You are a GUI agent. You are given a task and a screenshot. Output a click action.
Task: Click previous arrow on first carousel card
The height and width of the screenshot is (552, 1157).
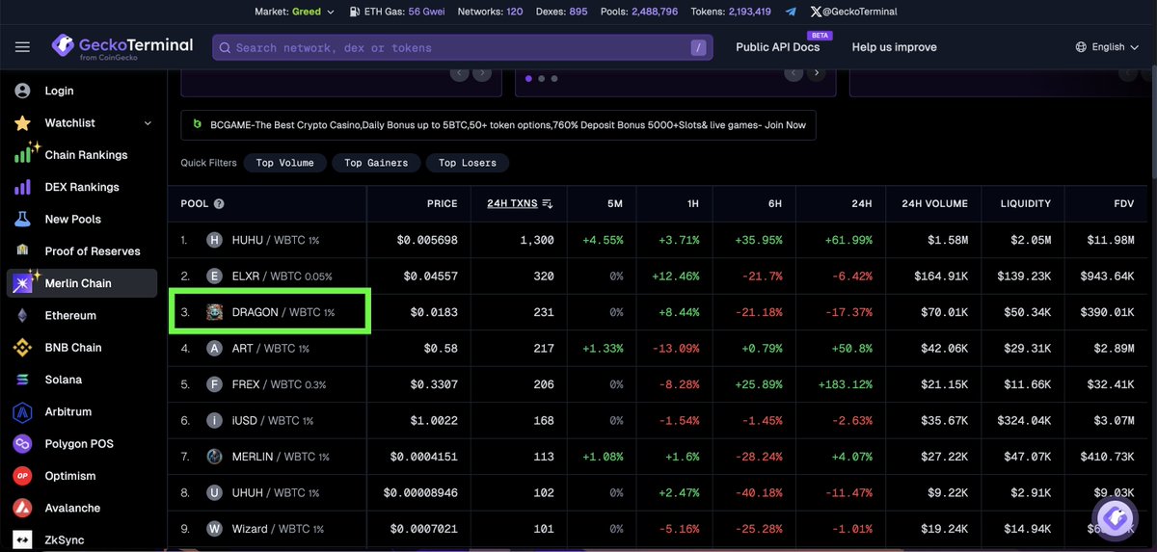(460, 73)
